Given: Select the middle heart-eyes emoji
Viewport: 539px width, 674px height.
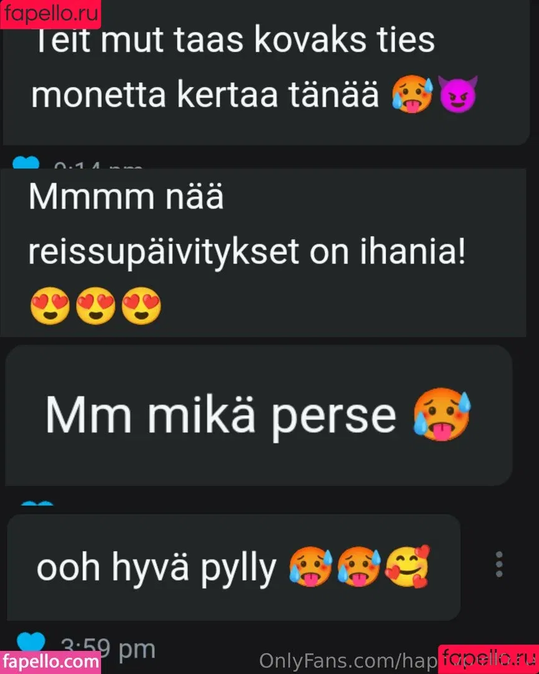Looking at the screenshot, I should point(95,305).
